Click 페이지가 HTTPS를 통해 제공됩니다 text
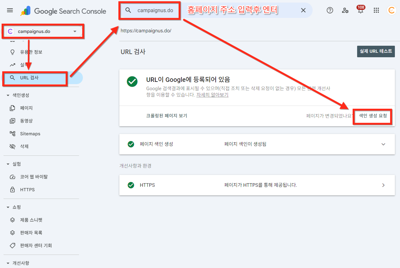This screenshot has height=268, width=400. coord(260,185)
